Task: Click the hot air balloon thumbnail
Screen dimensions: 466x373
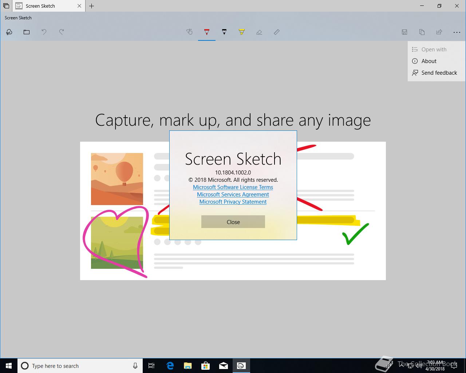Action: tap(117, 179)
